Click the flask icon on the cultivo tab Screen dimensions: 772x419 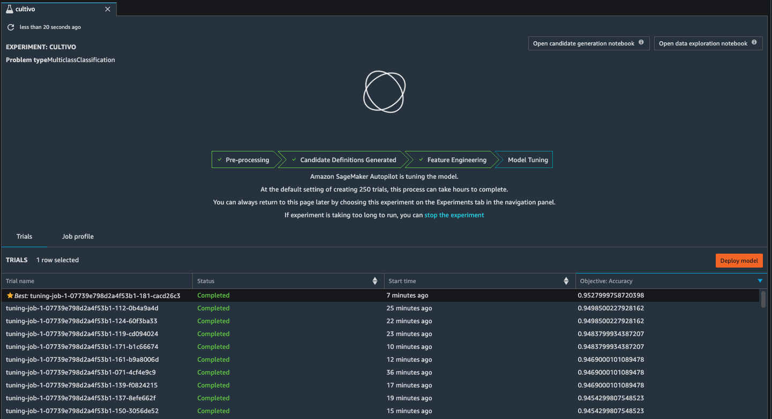tap(9, 9)
